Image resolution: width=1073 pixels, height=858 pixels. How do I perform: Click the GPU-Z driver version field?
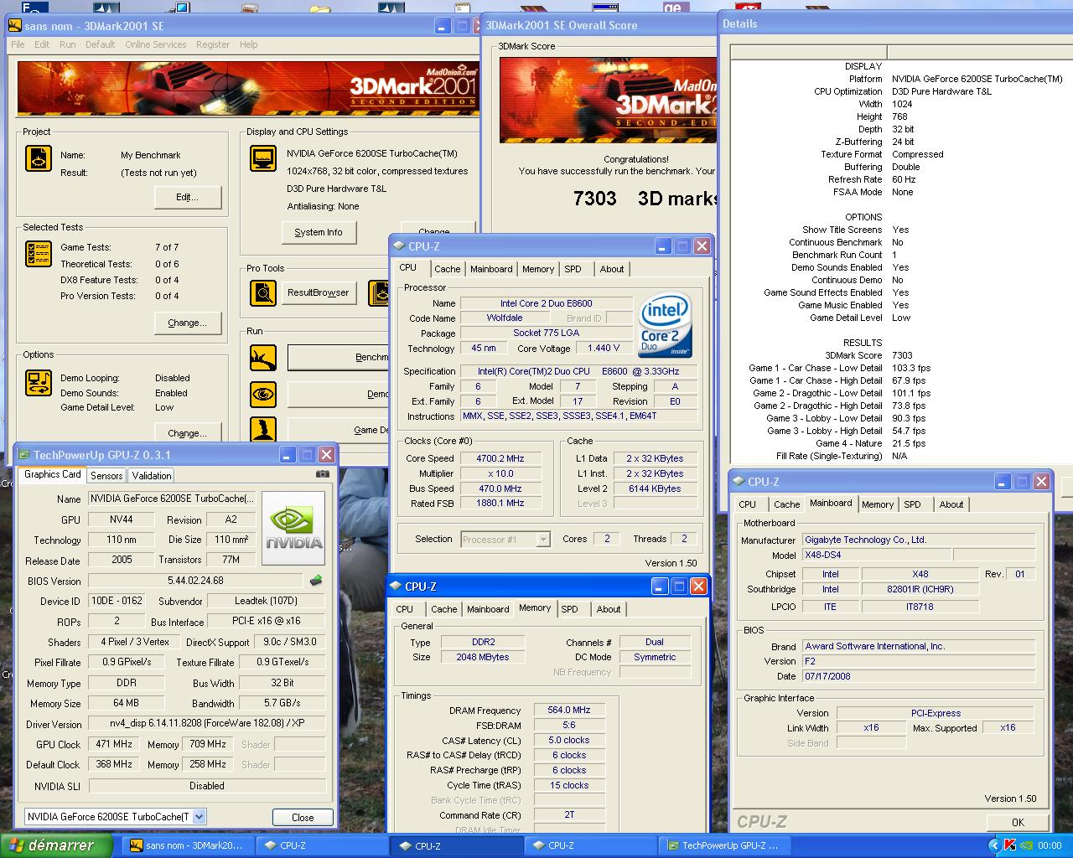tap(207, 724)
